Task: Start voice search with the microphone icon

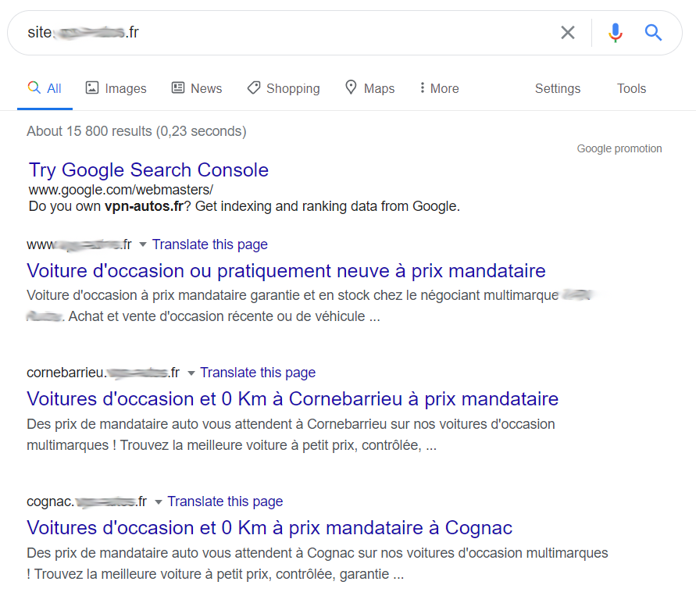Action: (616, 32)
